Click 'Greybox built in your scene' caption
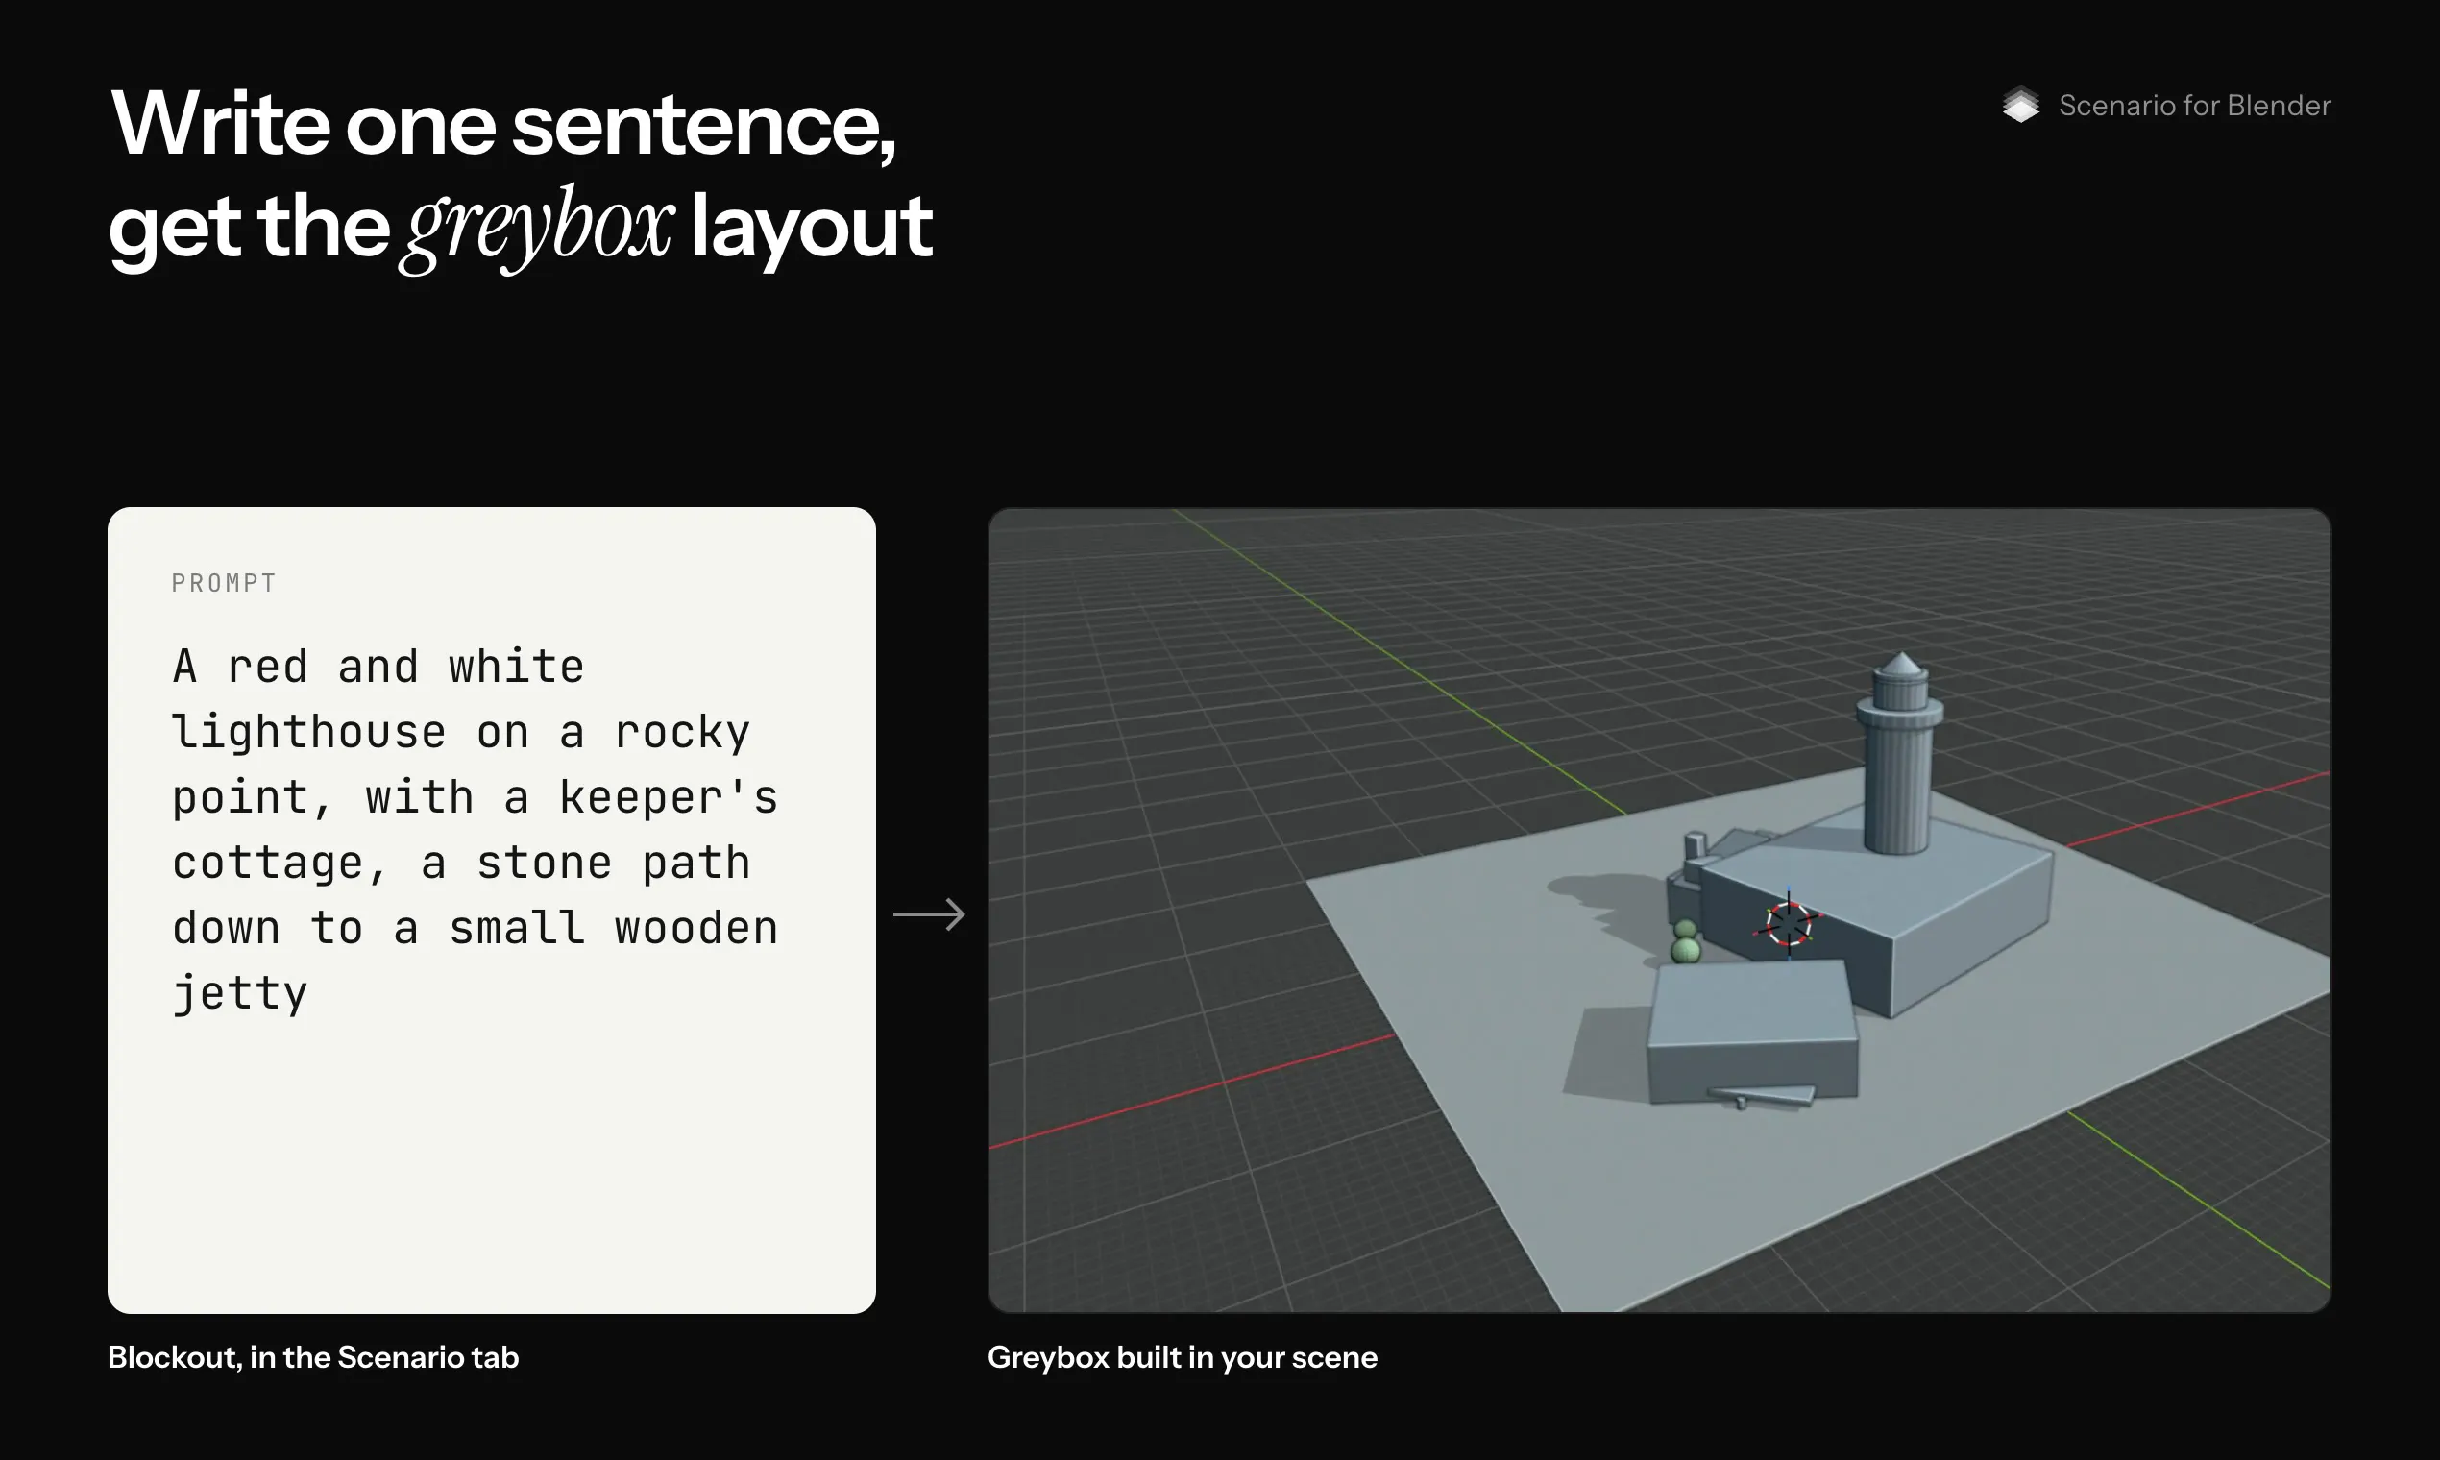2440x1460 pixels. pyautogui.click(x=1182, y=1357)
